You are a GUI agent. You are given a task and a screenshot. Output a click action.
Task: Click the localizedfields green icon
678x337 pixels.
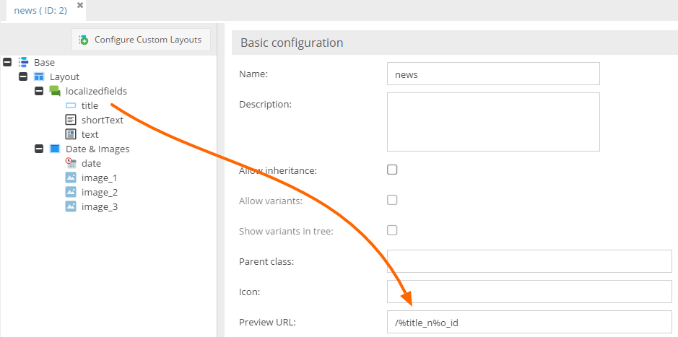coord(55,91)
